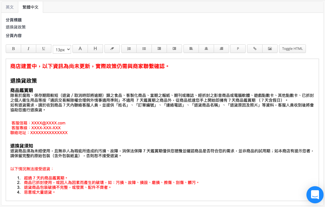Click the insert image icon
Image resolution: width=325 pixels, height=207 pixels.
pyautogui.click(x=270, y=49)
